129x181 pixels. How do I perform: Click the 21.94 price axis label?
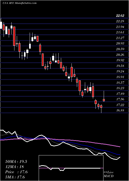120,27
